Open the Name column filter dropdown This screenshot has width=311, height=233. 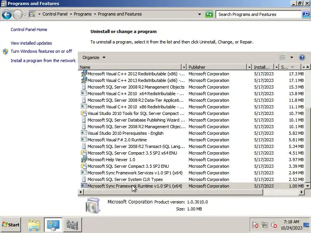[x=184, y=67]
